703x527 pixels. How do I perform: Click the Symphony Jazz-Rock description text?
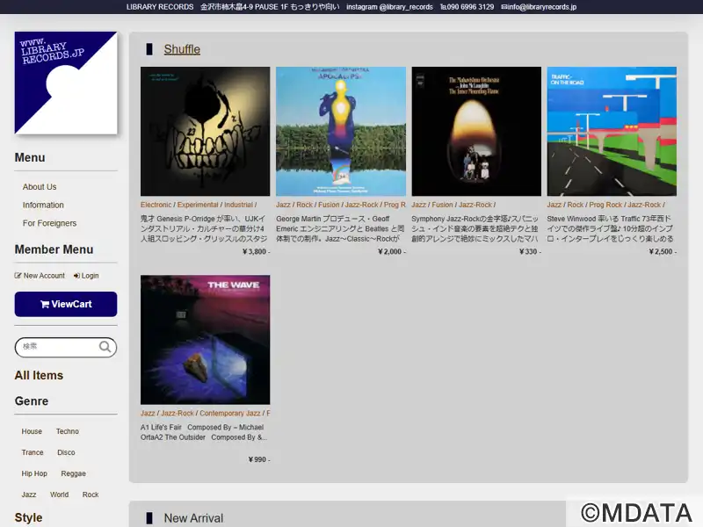(x=475, y=228)
